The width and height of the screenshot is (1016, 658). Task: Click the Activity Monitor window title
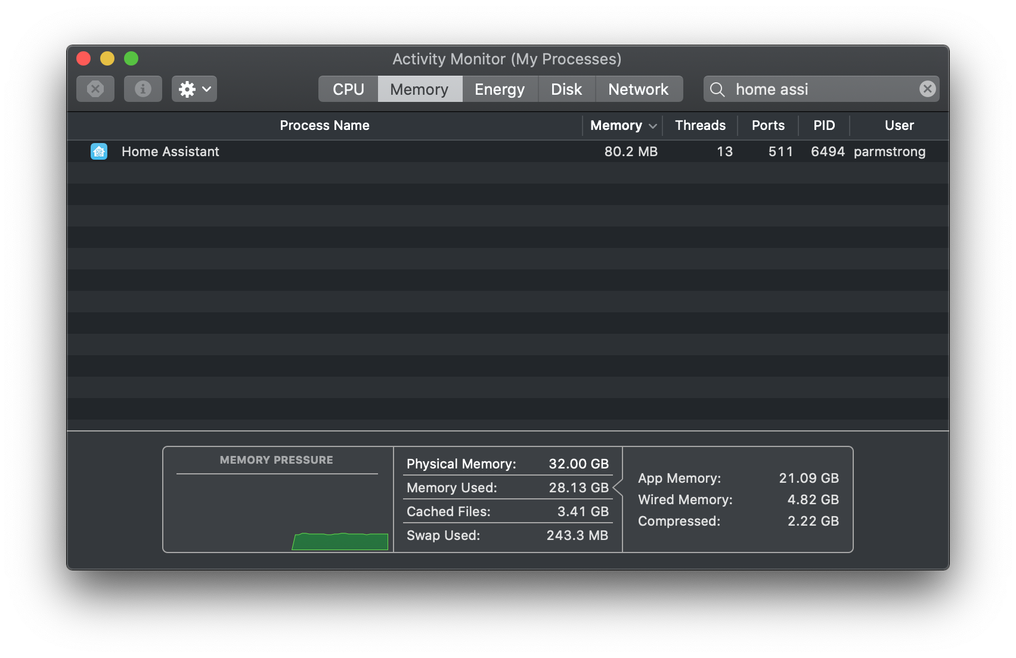(507, 59)
